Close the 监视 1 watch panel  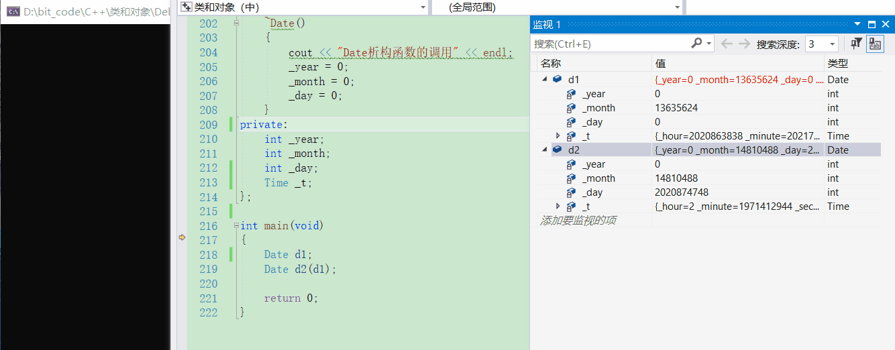pos(886,24)
